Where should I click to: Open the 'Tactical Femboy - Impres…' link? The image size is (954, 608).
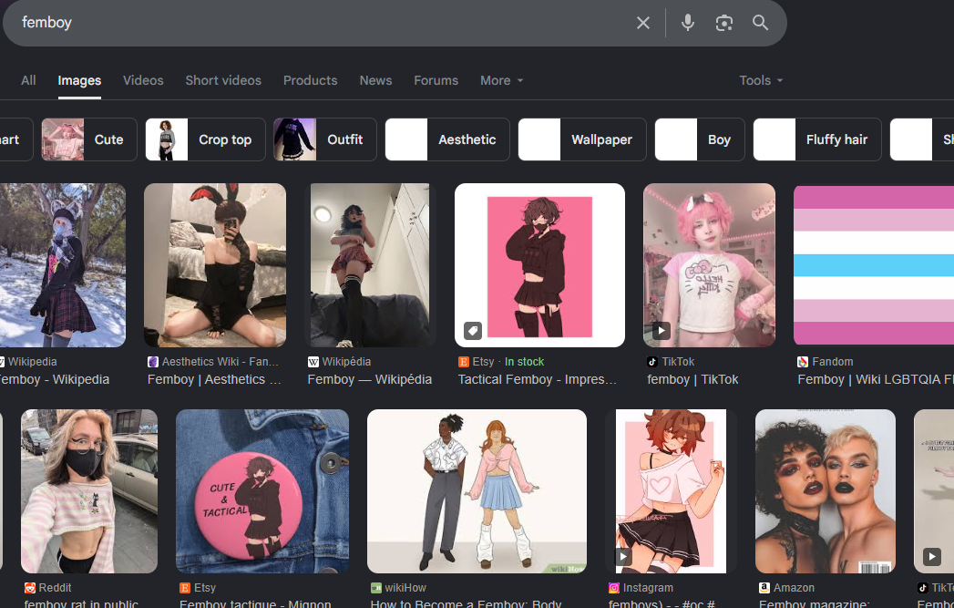[x=538, y=379]
